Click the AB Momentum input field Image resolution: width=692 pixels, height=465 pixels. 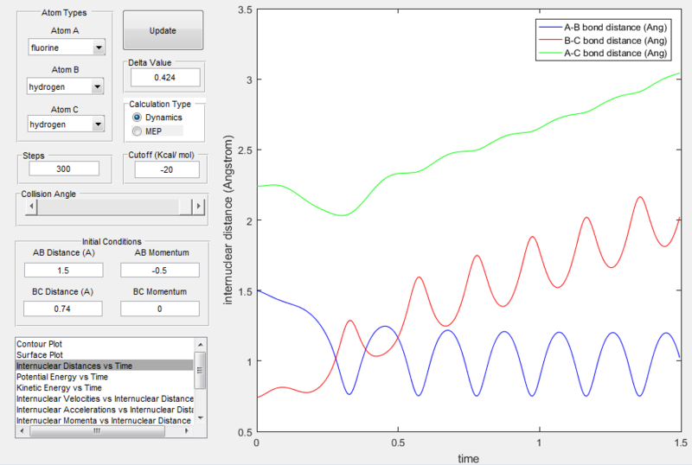pos(160,270)
